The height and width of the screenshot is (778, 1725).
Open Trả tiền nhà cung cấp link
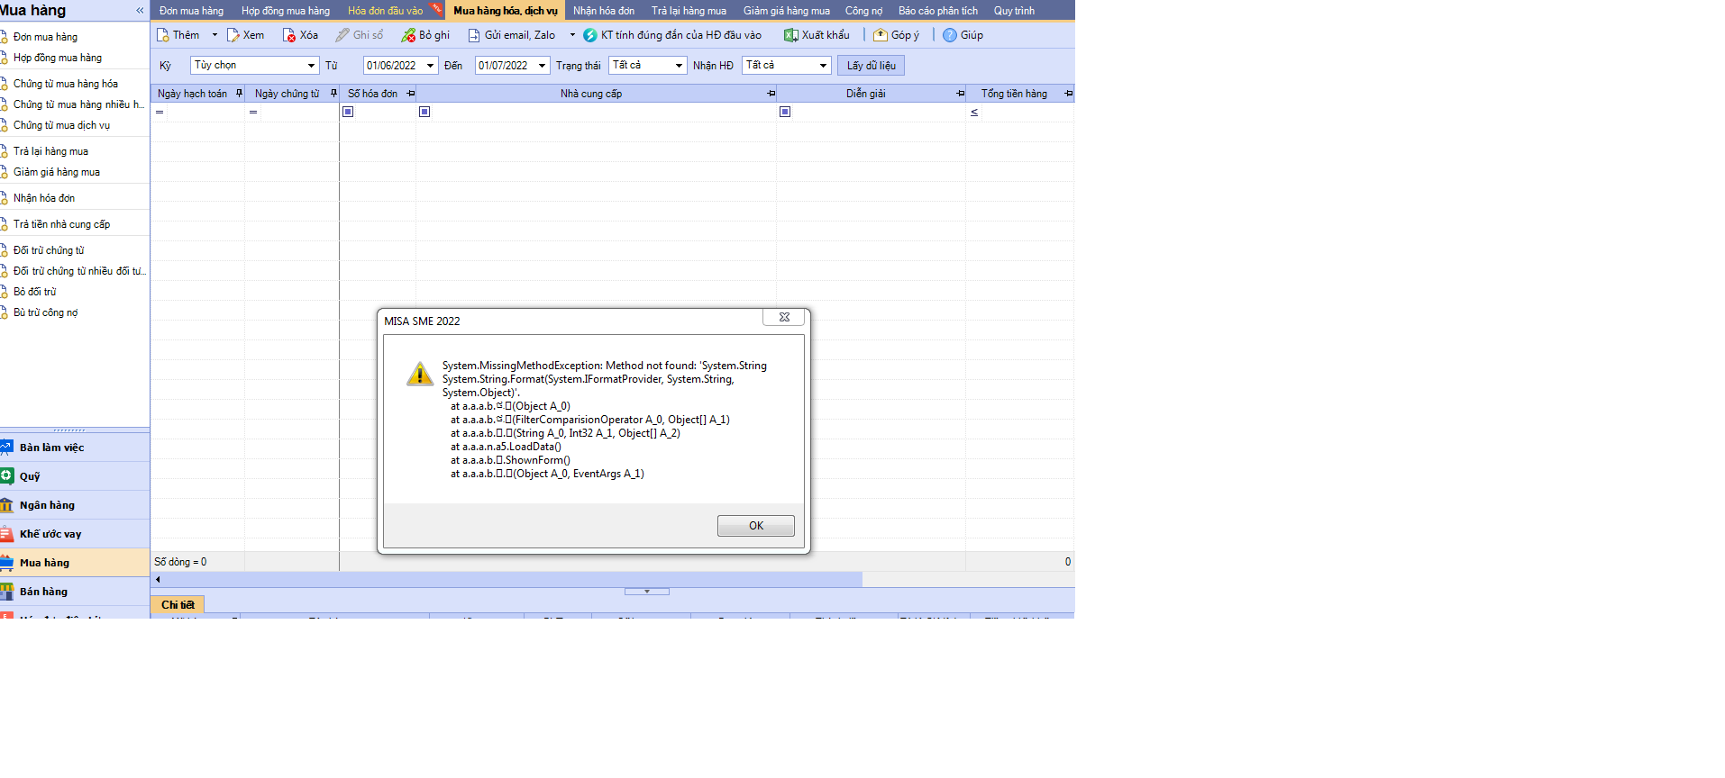pyautogui.click(x=61, y=224)
